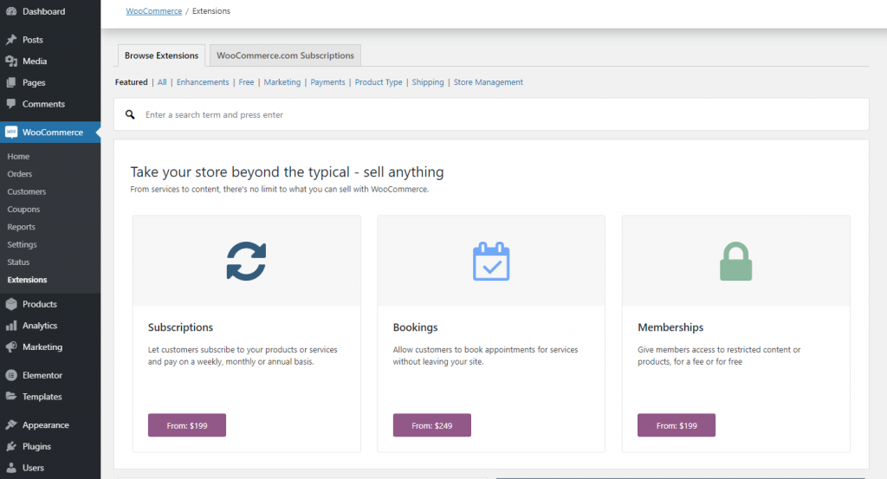Screen dimensions: 887x479
Task: Click the Media icon in sidebar
Action: [11, 61]
